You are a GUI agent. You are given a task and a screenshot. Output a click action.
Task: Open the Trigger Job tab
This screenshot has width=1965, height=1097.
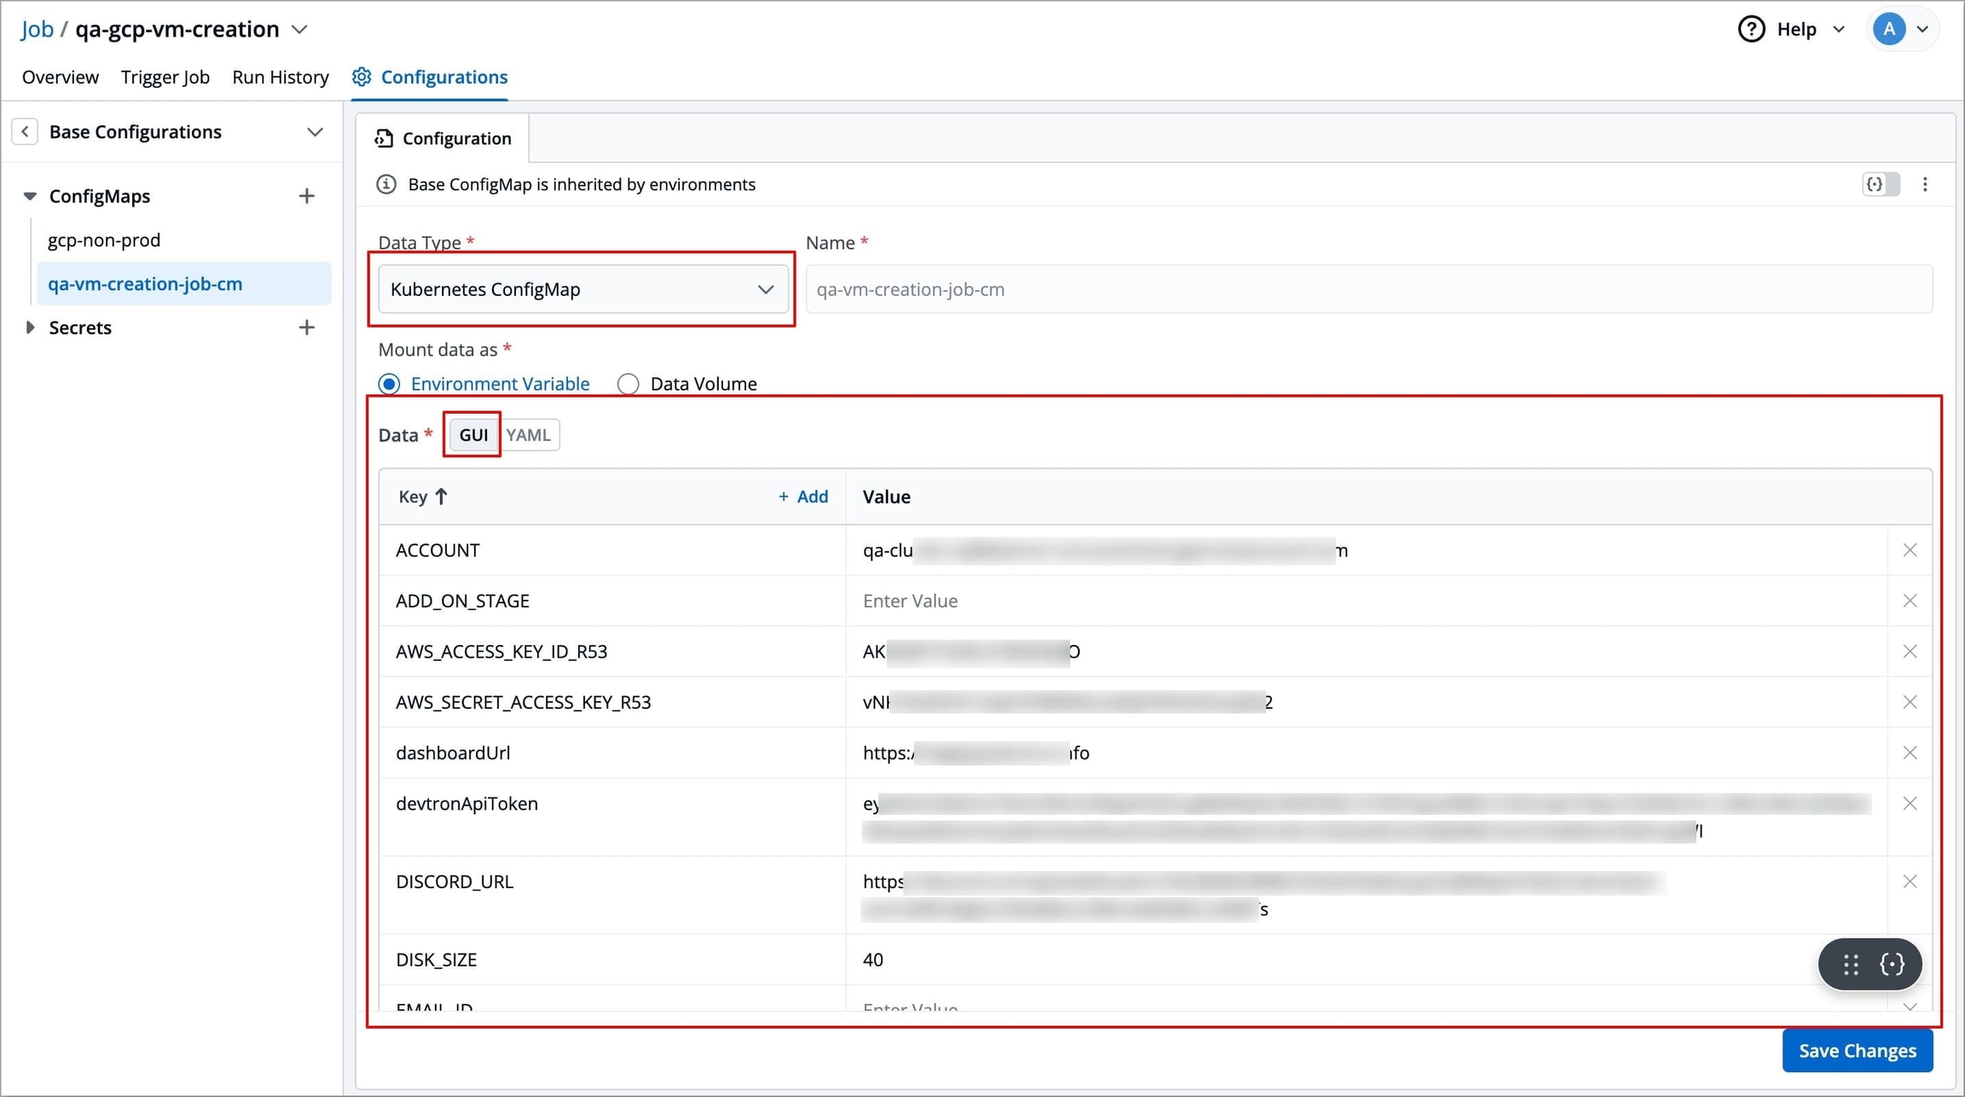click(165, 77)
